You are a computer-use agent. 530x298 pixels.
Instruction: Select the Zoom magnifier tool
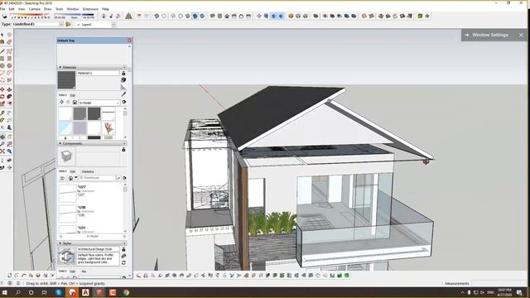click(2, 144)
